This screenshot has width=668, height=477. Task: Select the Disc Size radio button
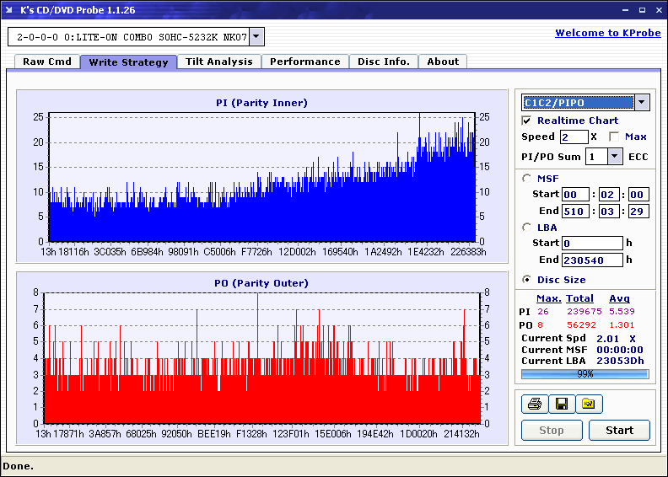(x=527, y=280)
